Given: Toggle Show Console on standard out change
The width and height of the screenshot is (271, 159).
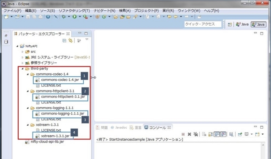Looking at the screenshot, I should point(217,134).
